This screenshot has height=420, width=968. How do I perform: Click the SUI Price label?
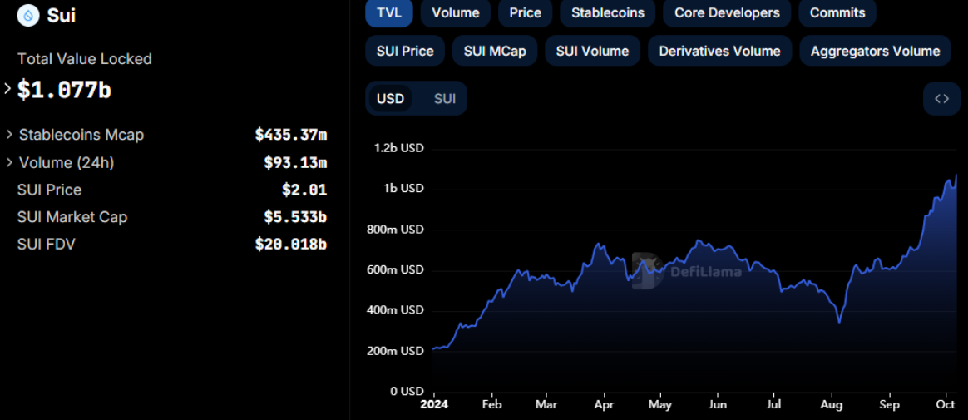(x=49, y=190)
